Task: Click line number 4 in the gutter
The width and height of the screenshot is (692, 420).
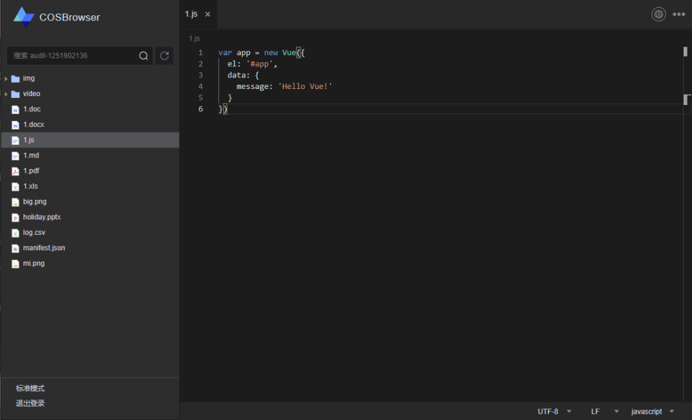Action: coord(201,86)
